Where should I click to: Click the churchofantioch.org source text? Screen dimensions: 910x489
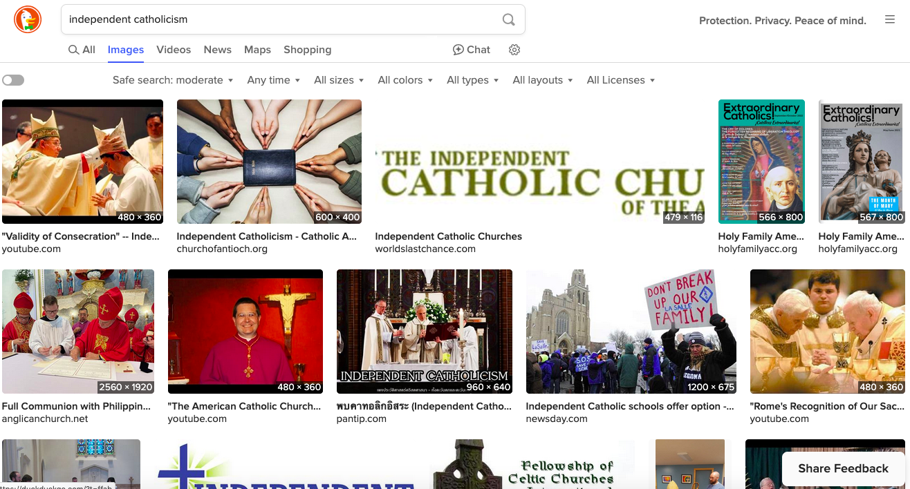click(222, 249)
